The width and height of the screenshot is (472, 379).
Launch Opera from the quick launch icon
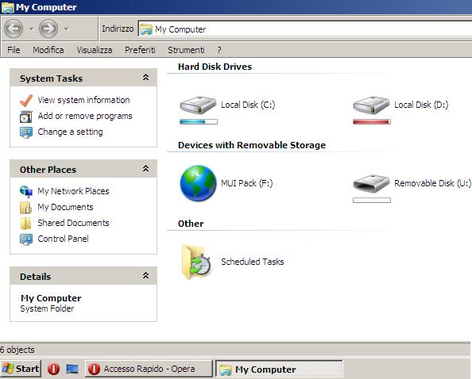(53, 369)
